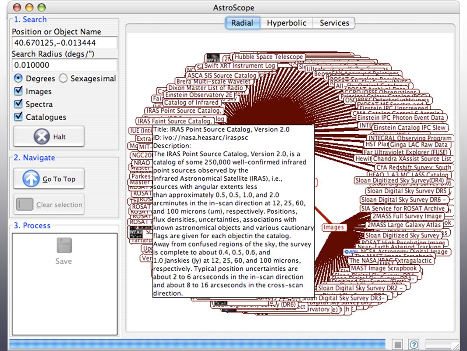
Task: Pick the Catalog of Infrared node
Action: pos(191,103)
